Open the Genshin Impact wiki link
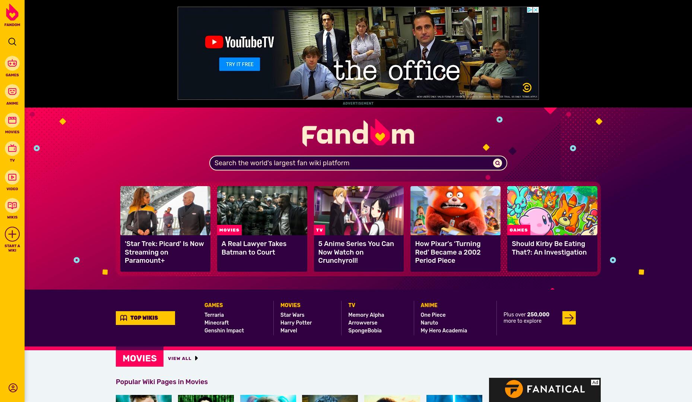The width and height of the screenshot is (692, 402). pyautogui.click(x=224, y=331)
